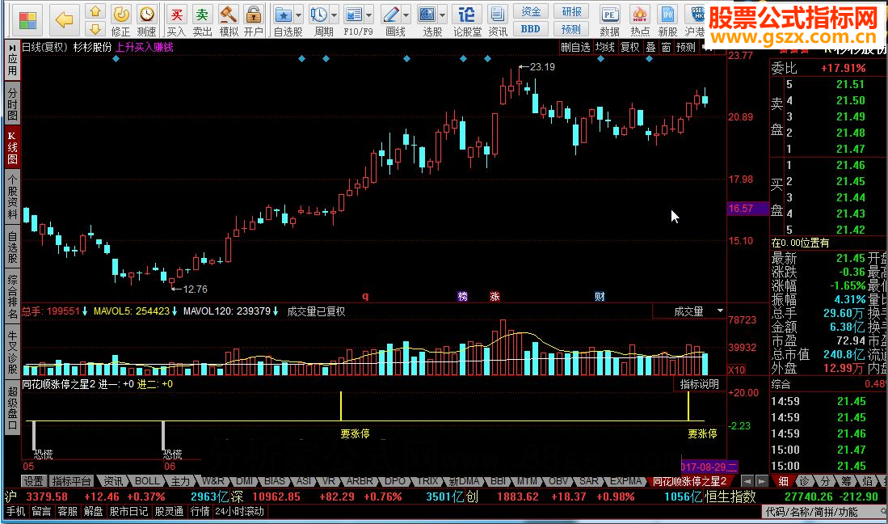Click the 涨 marker on the chart
This screenshot has height=524, width=888.
495,296
